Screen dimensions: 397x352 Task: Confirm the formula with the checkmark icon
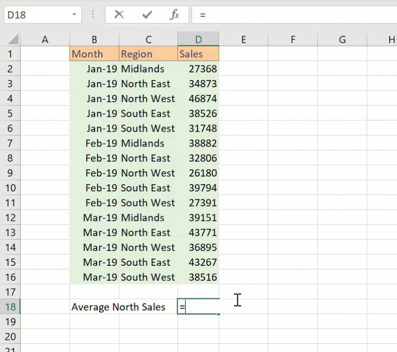tap(147, 14)
